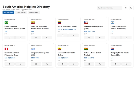The image size is (136, 102).
Task: Call Ecuador Mental Health Hotline
Action: pyautogui.click(x=73, y=64)
